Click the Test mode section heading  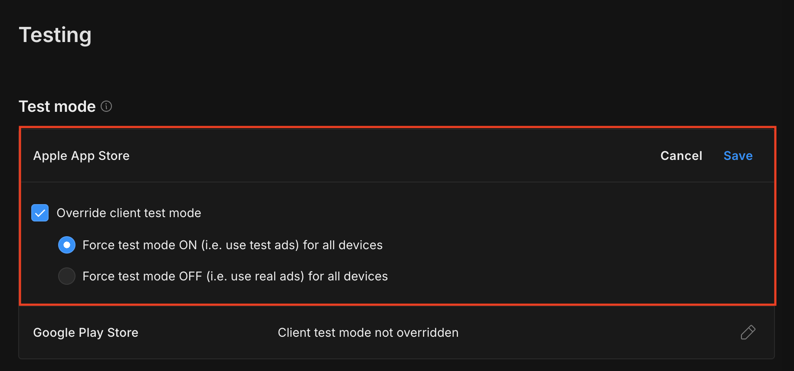point(57,106)
